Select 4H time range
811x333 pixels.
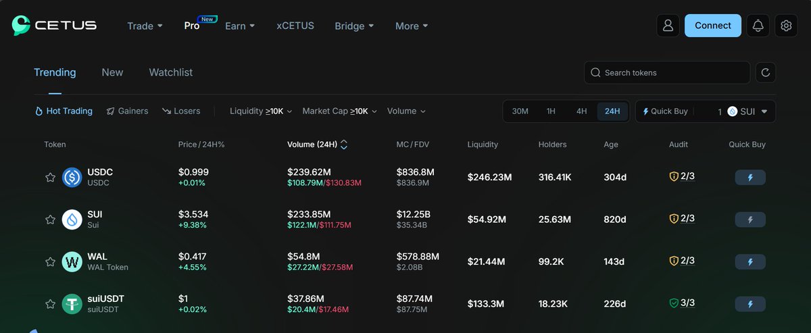581,111
